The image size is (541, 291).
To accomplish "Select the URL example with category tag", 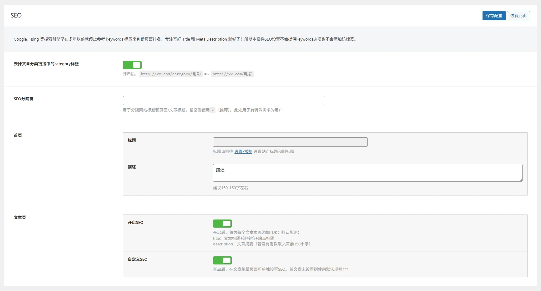I will coord(171,74).
